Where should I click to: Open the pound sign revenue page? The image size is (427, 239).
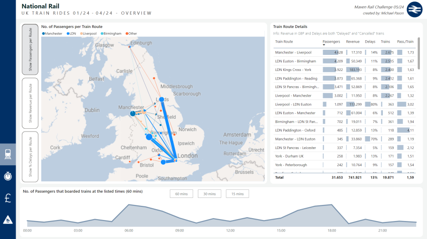8,198
